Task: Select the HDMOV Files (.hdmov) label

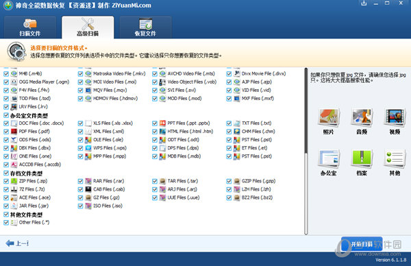Action: [115, 98]
